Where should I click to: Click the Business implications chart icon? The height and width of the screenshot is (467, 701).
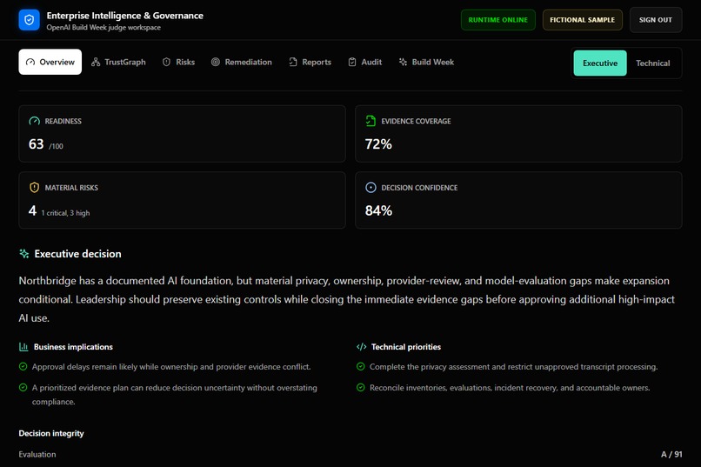click(x=23, y=347)
